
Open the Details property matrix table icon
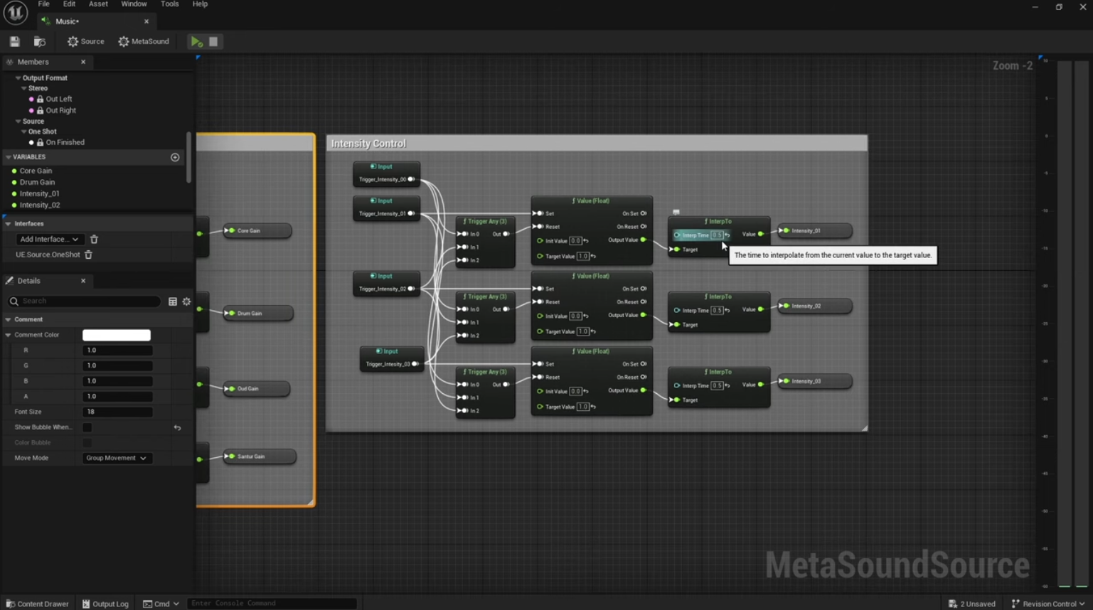[173, 301]
